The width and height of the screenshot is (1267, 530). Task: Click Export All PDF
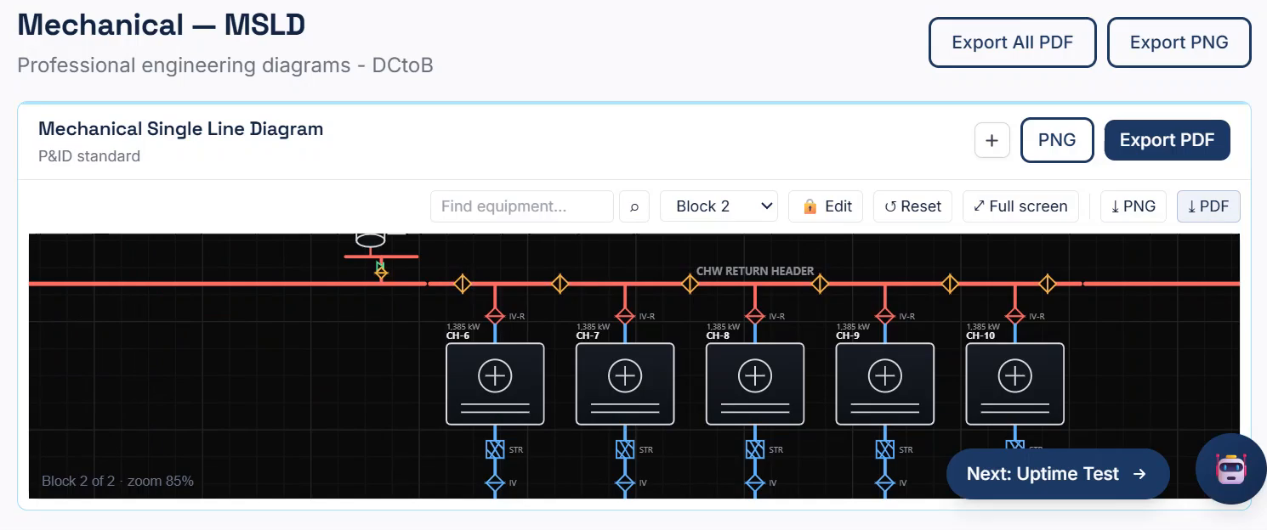[x=1012, y=42]
